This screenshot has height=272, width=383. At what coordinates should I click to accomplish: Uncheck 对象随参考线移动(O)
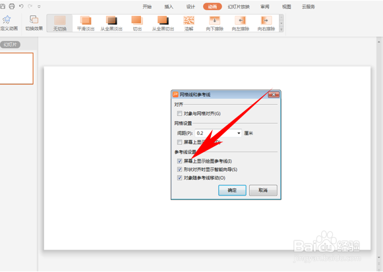point(179,178)
